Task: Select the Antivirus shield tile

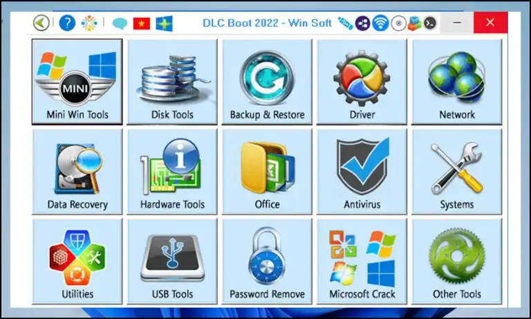Action: tap(362, 172)
